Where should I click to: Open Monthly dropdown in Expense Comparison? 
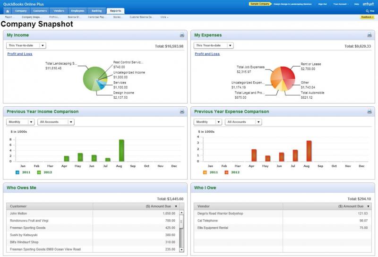pos(208,122)
